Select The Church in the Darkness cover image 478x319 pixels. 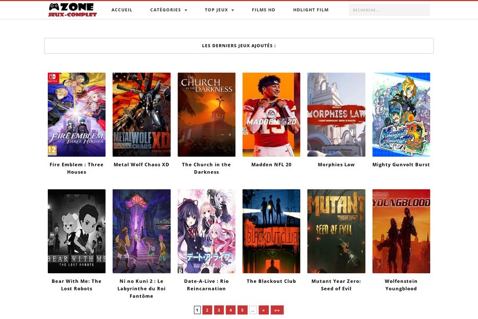point(207,114)
